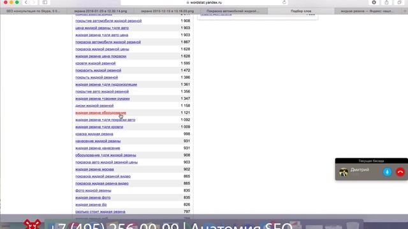Click the impressions count 1 908
The width and height of the screenshot is (408, 229).
click(186, 21)
